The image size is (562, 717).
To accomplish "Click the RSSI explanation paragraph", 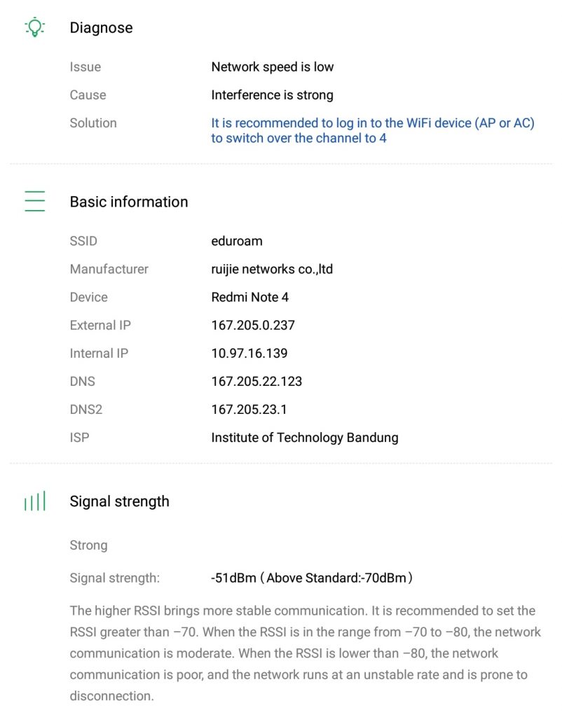I will 305,653.
